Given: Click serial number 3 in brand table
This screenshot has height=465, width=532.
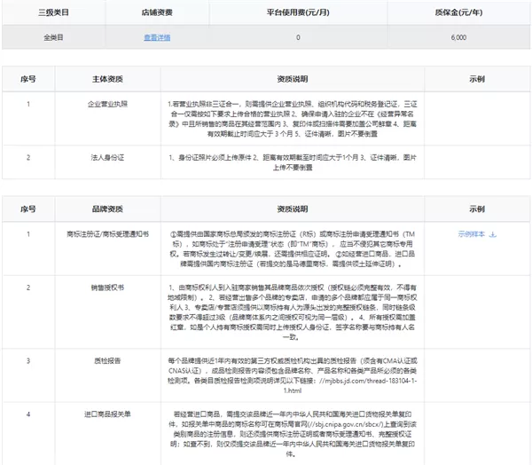Looking at the screenshot, I should (x=28, y=360).
